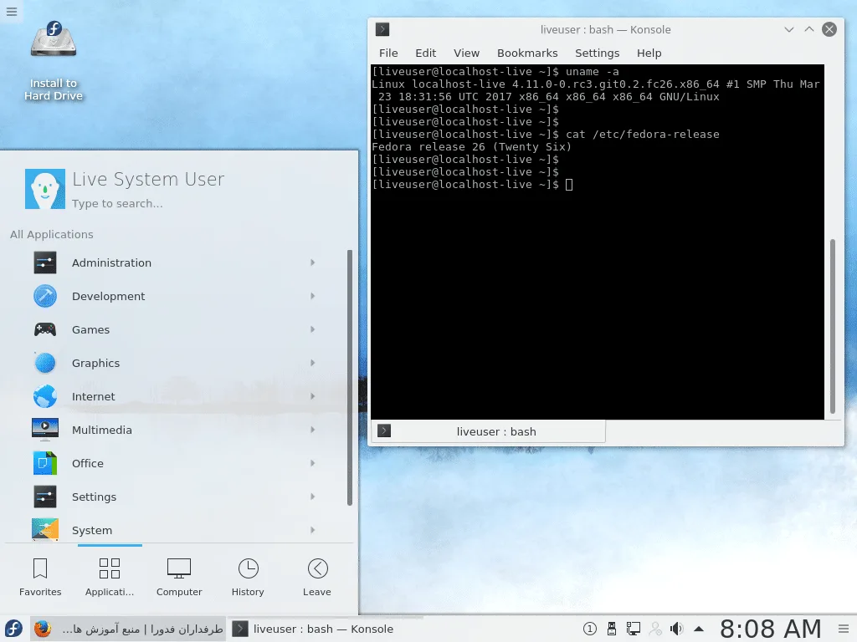Click terminal icon on Konsole tab
Image resolution: width=857 pixels, height=642 pixels.
coord(384,431)
